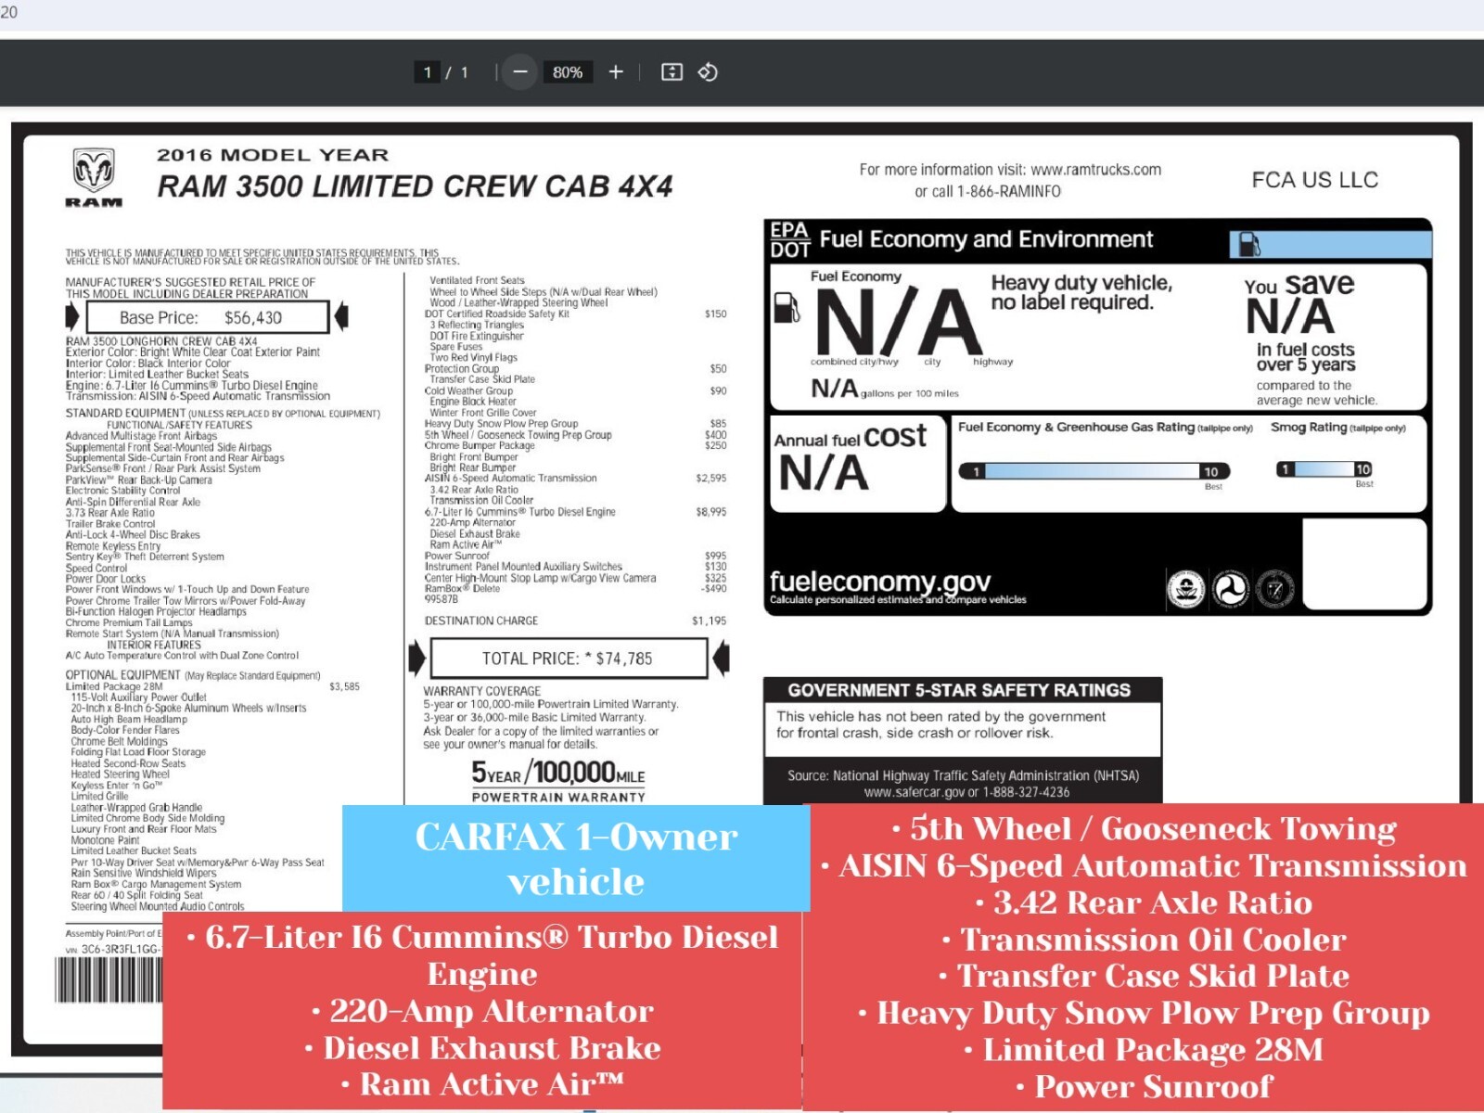The height and width of the screenshot is (1113, 1484).
Task: Click the "RamBox® Delete" option line
Action: [x=462, y=589]
